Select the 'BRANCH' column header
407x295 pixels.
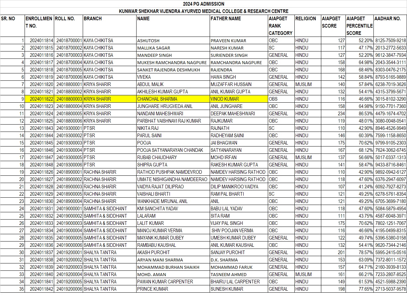(109, 26)
